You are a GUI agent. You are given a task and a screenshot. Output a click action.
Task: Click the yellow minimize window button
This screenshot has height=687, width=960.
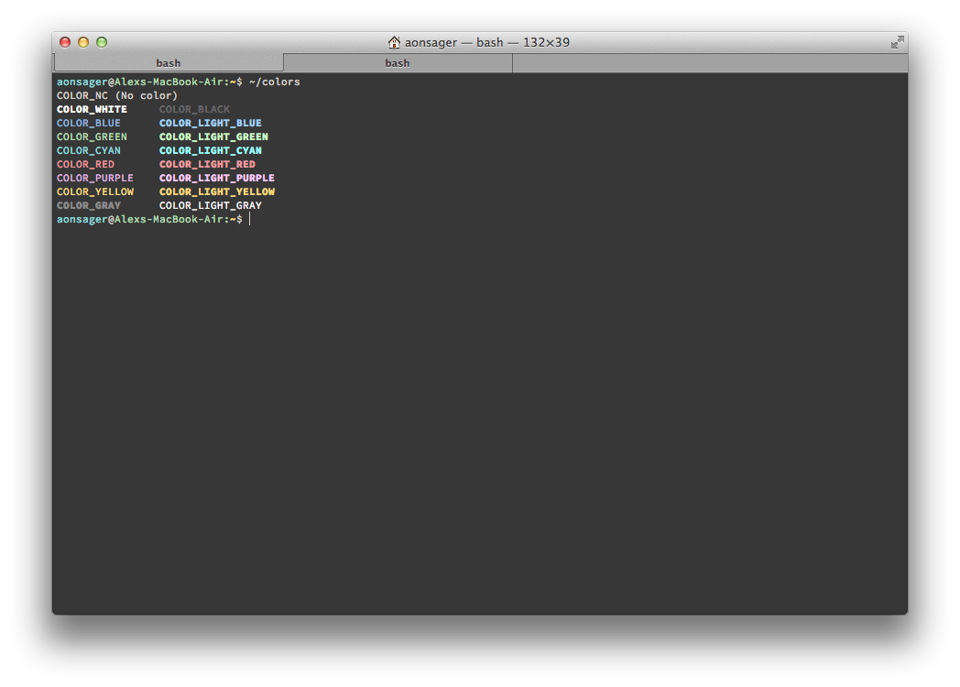click(x=82, y=41)
